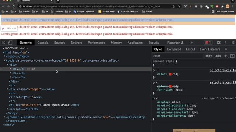The image size is (236, 132).
Task: Go back in browser history
Action: click(3, 6)
